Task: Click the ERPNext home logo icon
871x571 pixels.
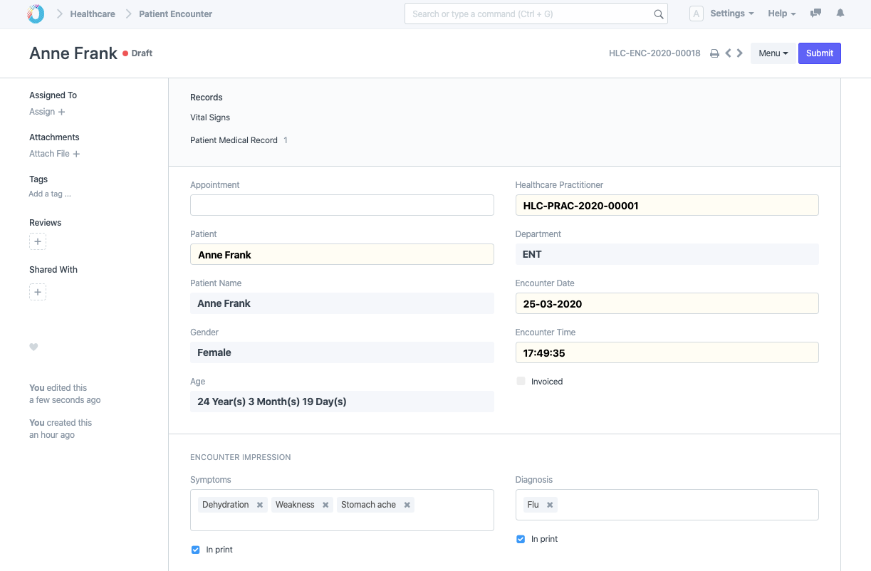Action: (35, 14)
